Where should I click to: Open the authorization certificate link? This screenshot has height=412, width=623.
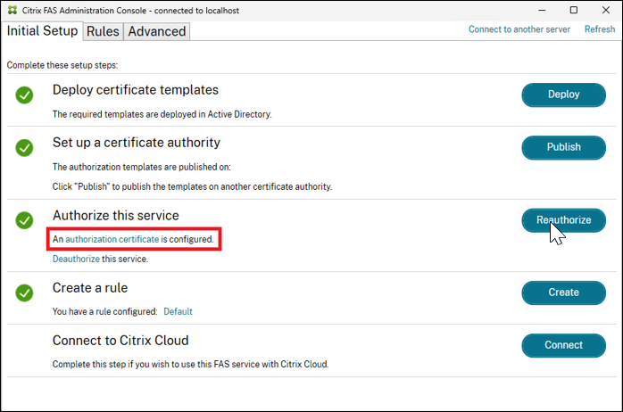pos(112,240)
